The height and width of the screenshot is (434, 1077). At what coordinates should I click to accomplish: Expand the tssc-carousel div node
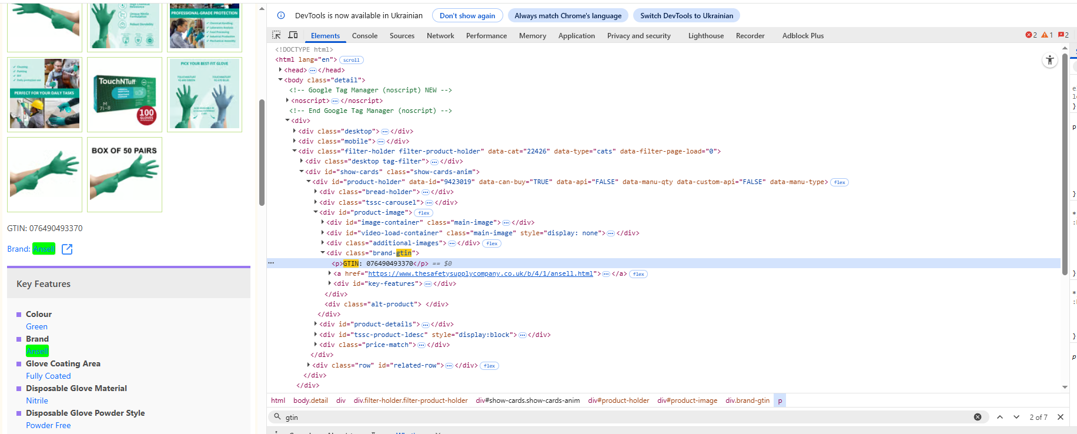pyautogui.click(x=316, y=202)
